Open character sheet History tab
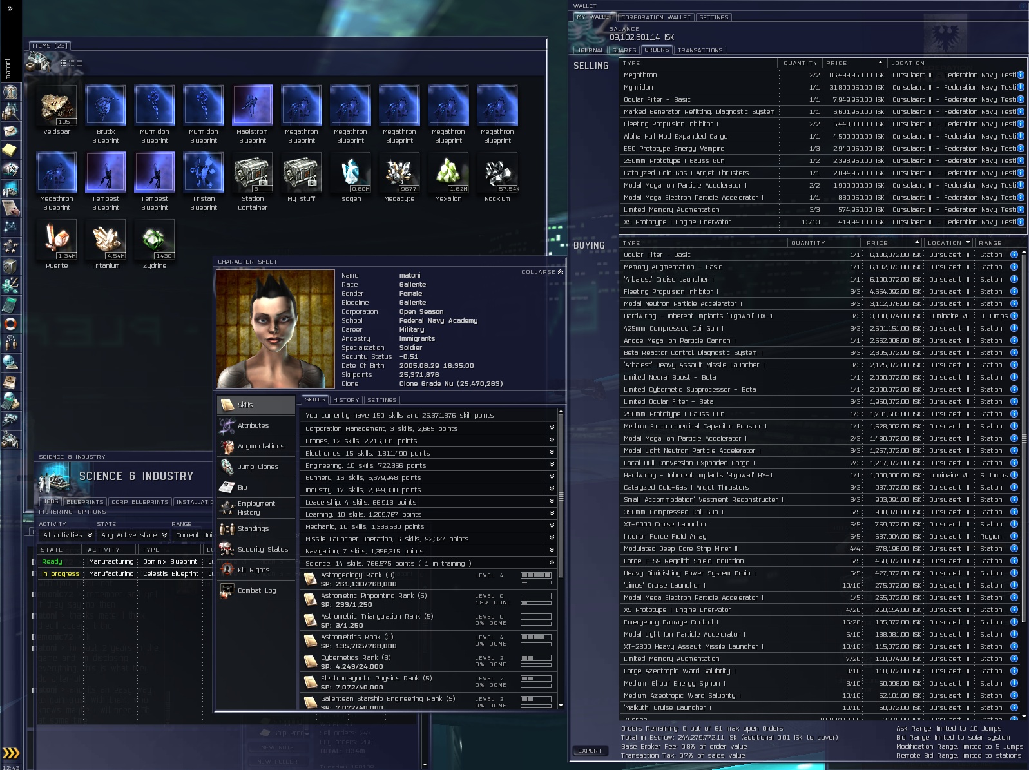The image size is (1029, 770). tap(346, 400)
